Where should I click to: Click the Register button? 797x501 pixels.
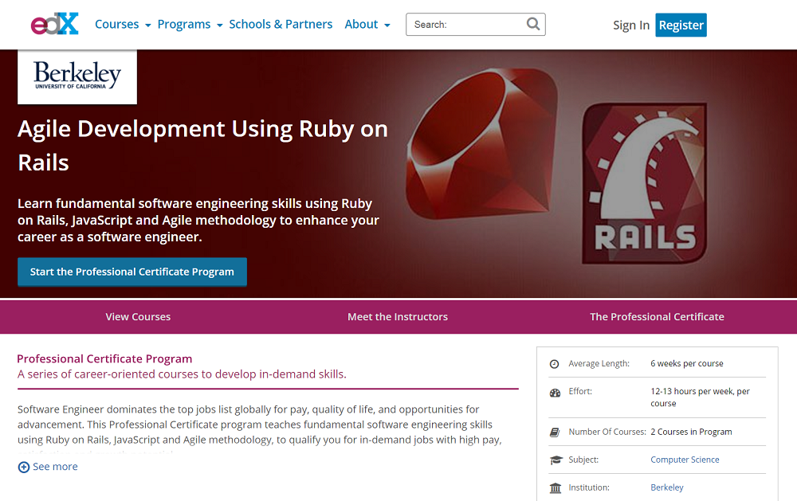[x=681, y=25]
